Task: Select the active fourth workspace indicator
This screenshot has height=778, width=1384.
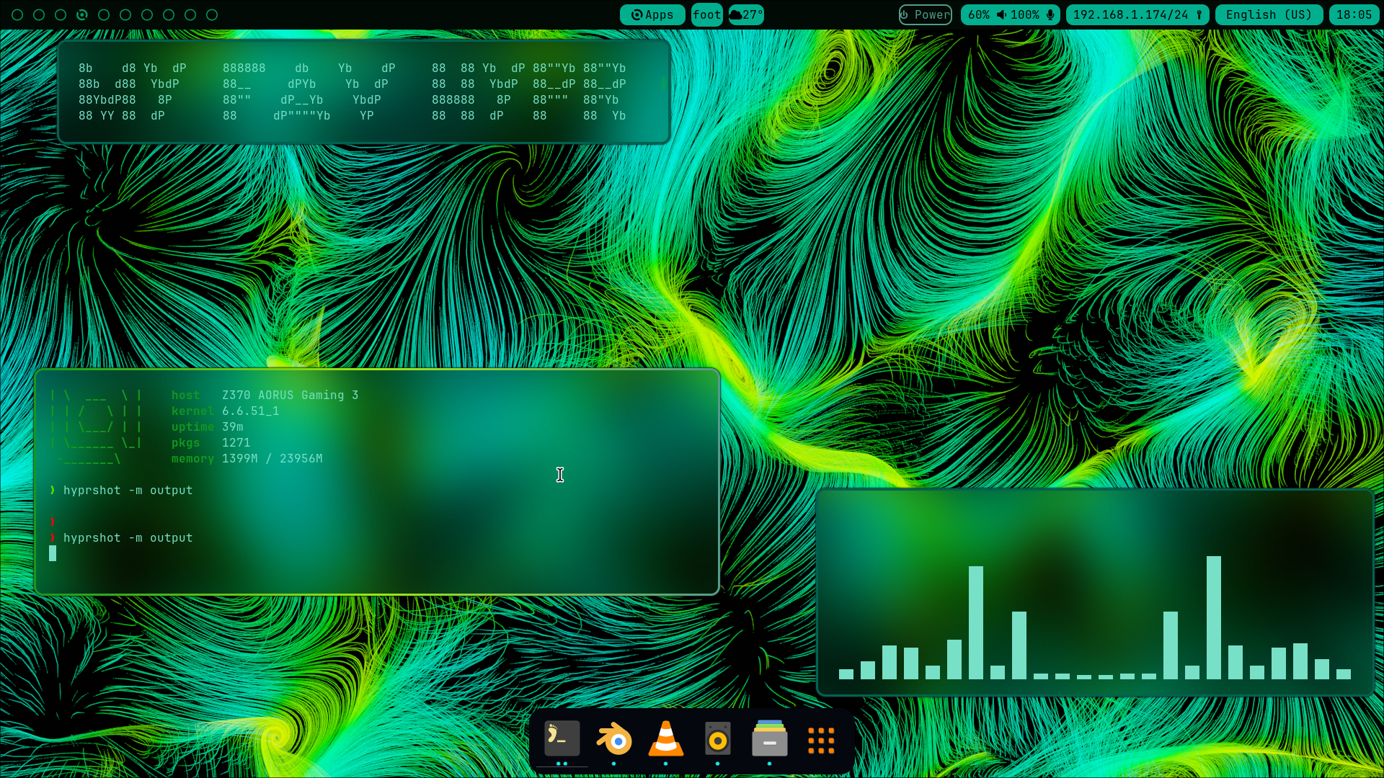Action: 82,14
